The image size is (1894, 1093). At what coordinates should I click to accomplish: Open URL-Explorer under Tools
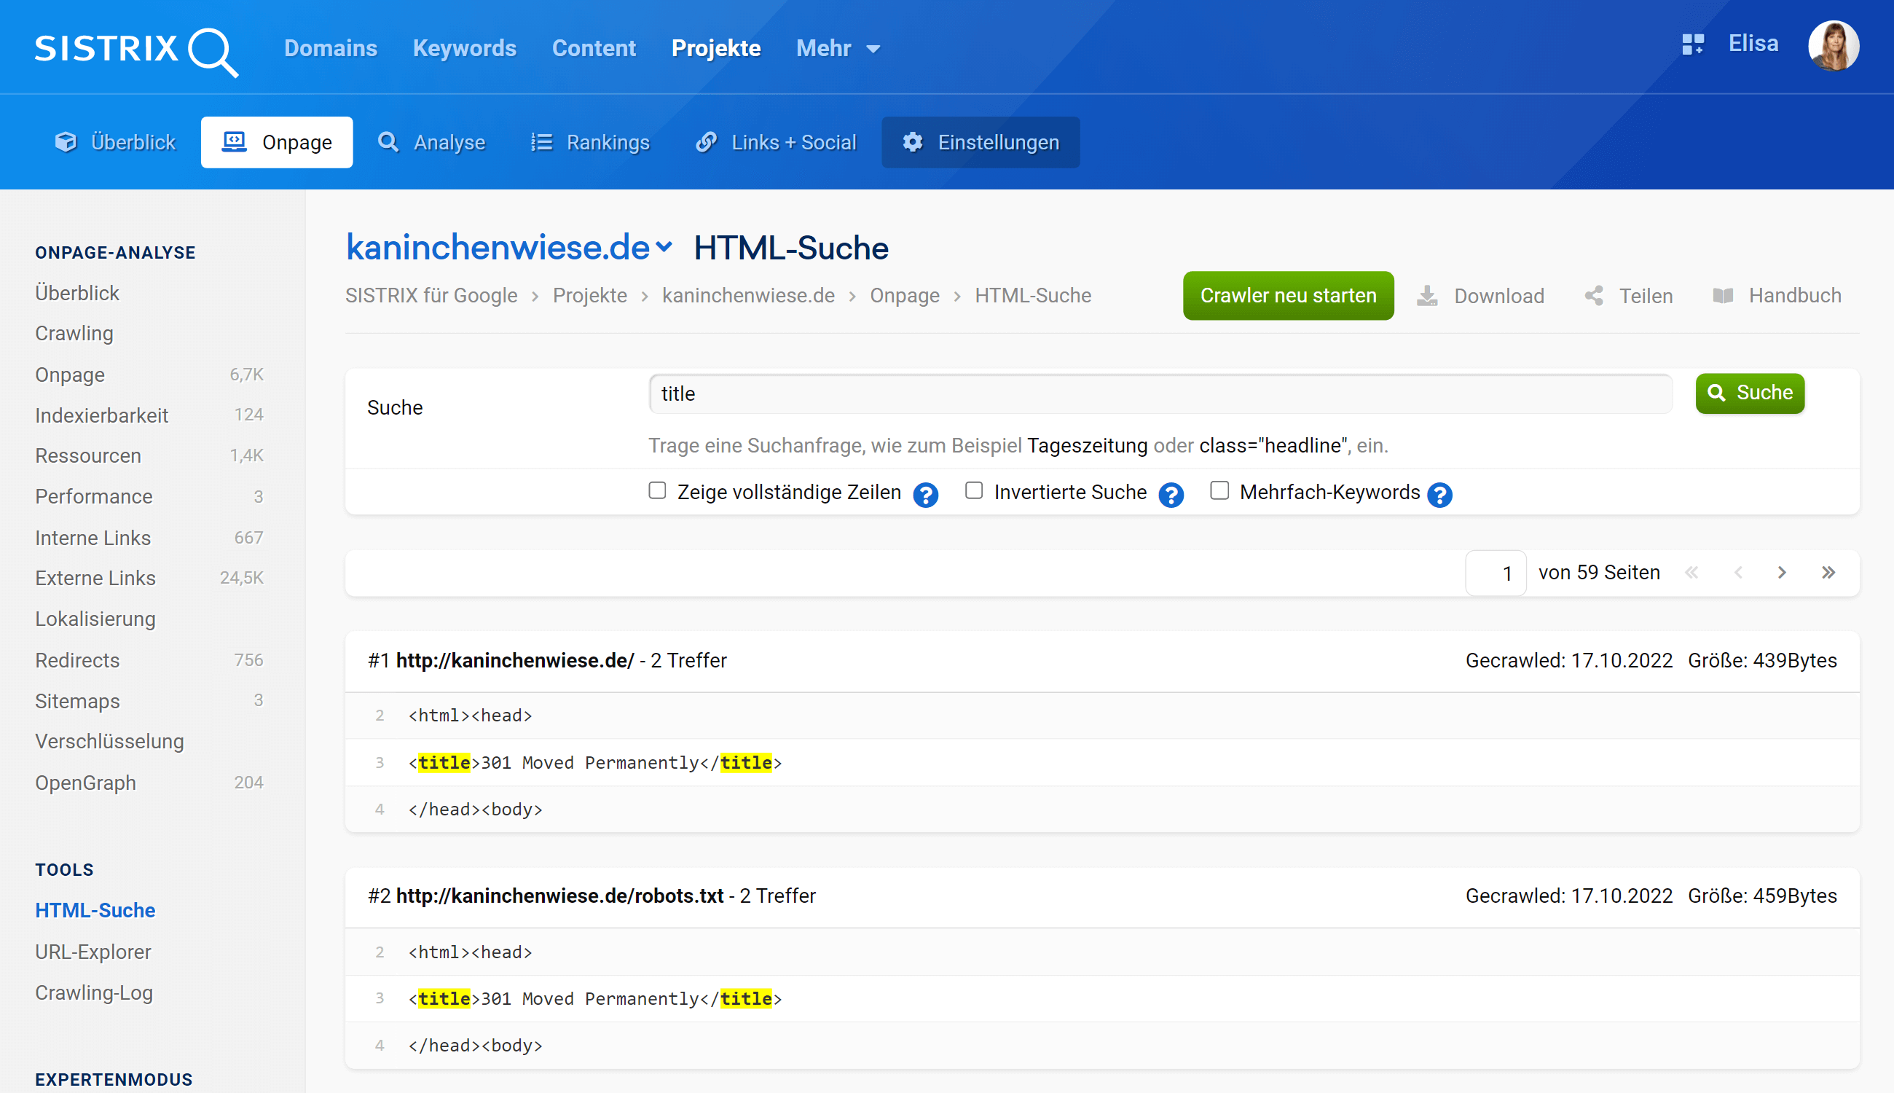pyautogui.click(x=93, y=951)
